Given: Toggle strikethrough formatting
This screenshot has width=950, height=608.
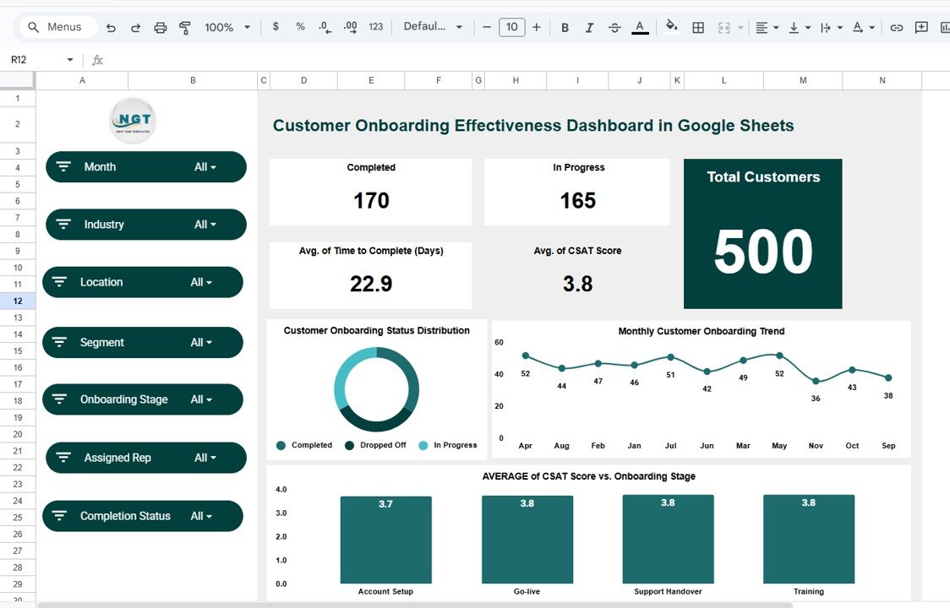Looking at the screenshot, I should point(614,28).
